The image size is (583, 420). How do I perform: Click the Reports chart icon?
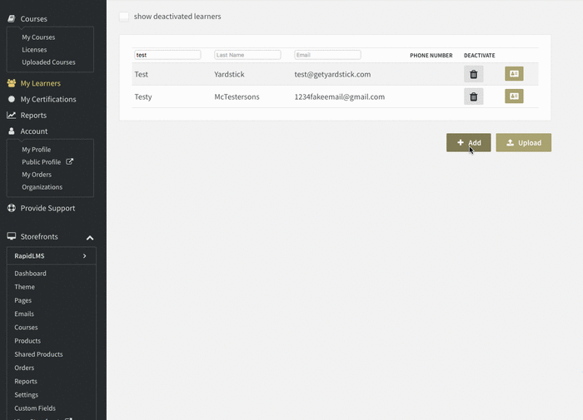[x=12, y=115]
